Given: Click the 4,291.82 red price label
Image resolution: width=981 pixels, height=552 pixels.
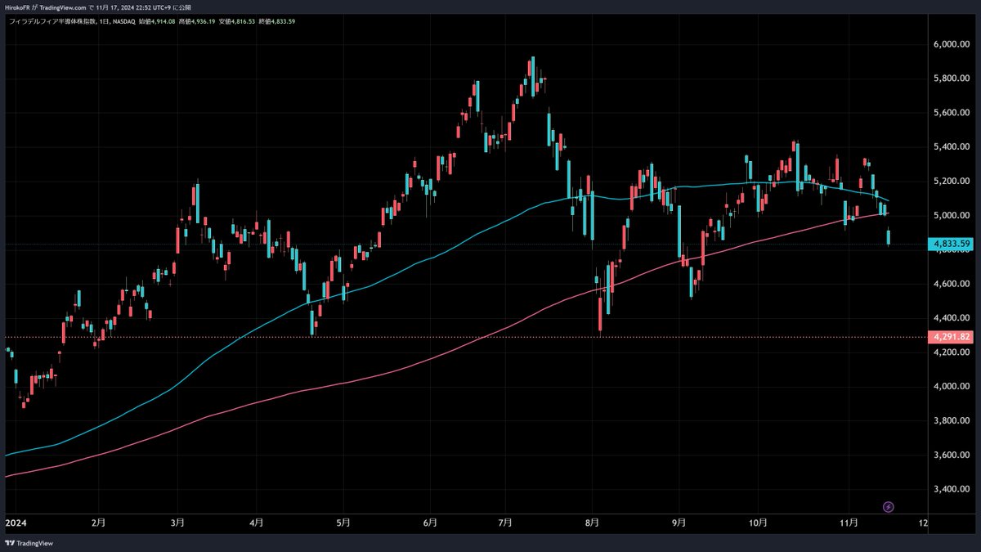Looking at the screenshot, I should pyautogui.click(x=951, y=336).
